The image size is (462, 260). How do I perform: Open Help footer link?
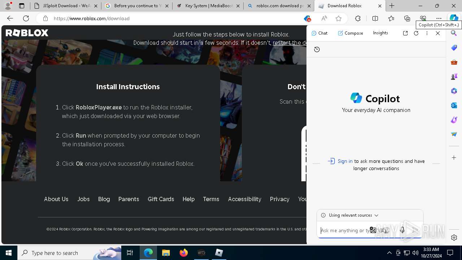(x=188, y=199)
